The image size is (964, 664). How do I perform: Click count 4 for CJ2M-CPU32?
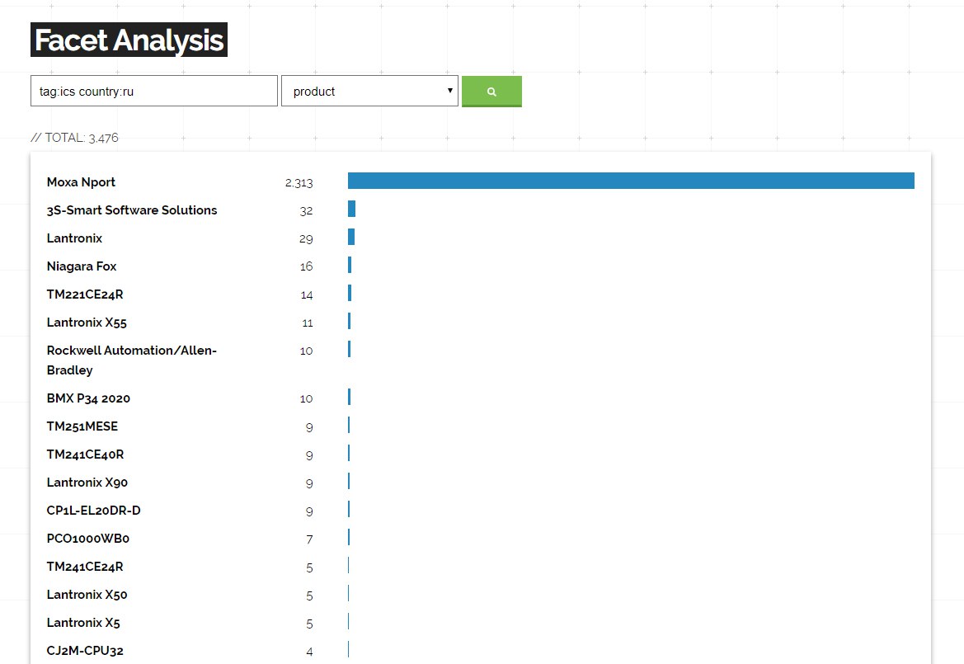pyautogui.click(x=309, y=651)
